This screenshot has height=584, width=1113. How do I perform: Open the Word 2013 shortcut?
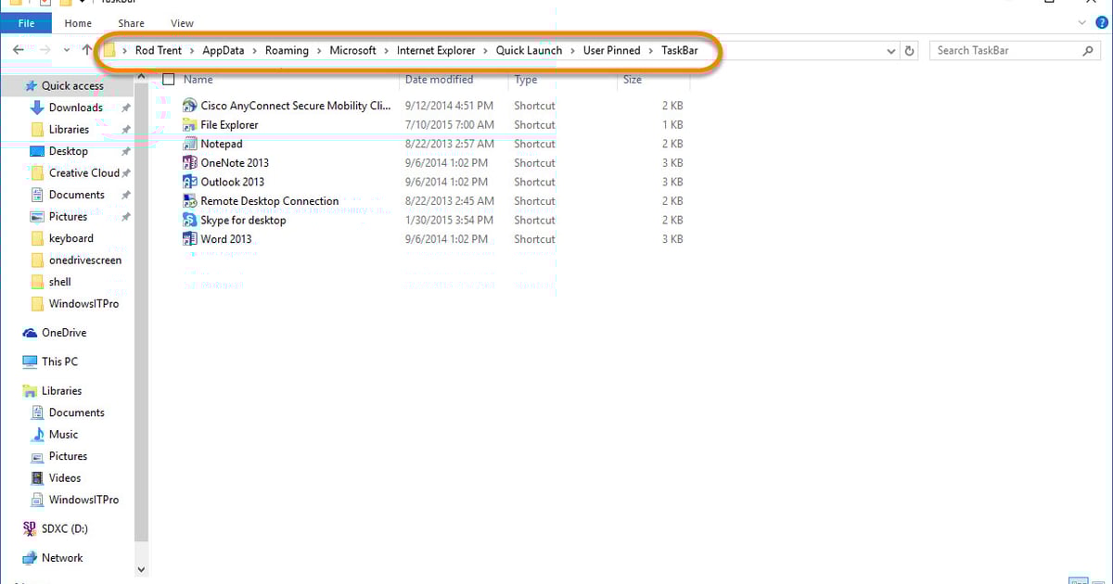(225, 239)
